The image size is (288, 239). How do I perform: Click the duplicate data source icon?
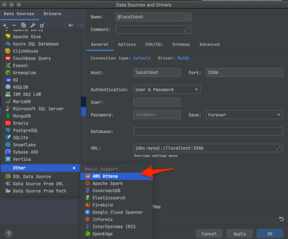pyautogui.click(x=23, y=25)
